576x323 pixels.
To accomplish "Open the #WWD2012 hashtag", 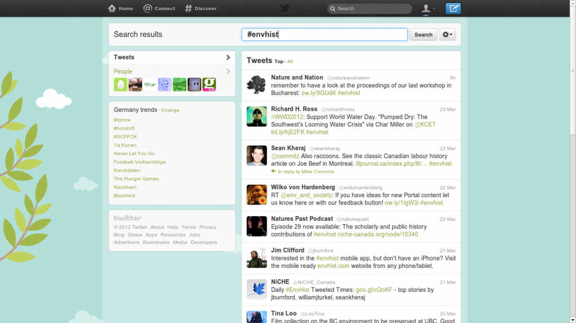I will click(x=287, y=117).
